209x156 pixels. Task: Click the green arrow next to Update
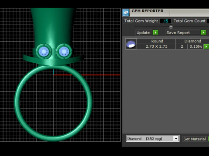(155, 32)
